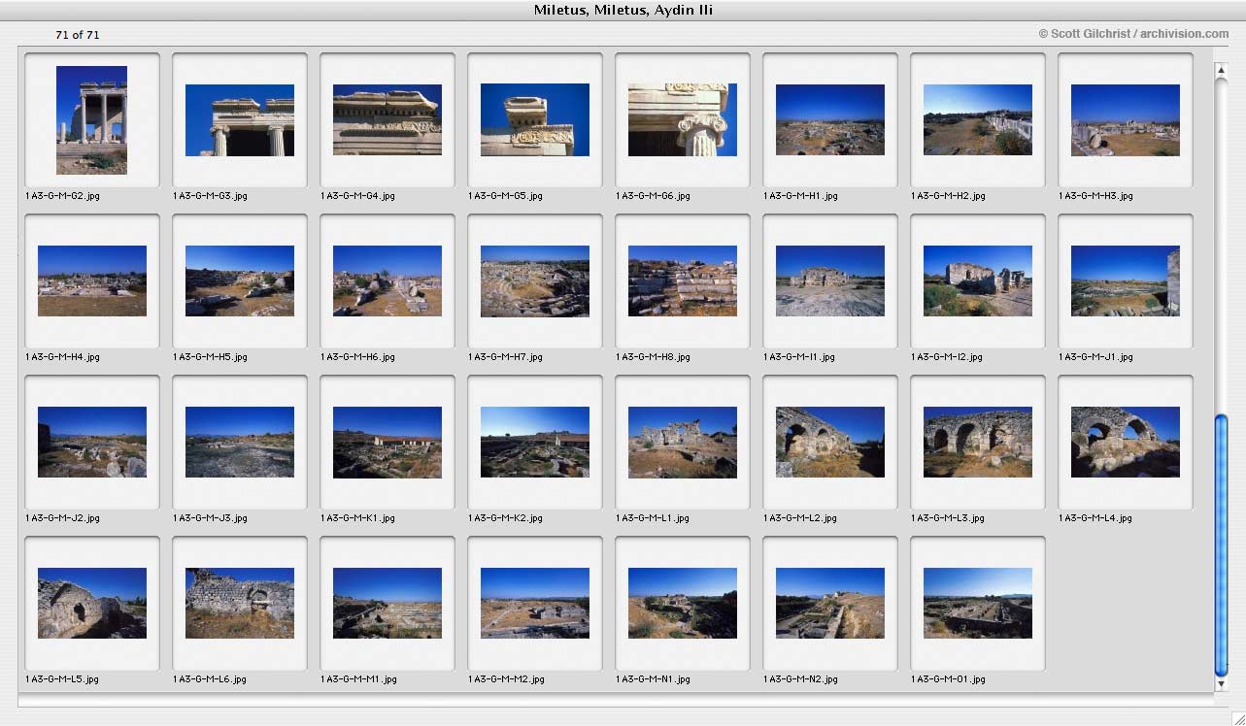Select the 1A3-G-M-G4.jpg entablature thumbnail
Screen dimensions: 1246x726
pos(387,120)
